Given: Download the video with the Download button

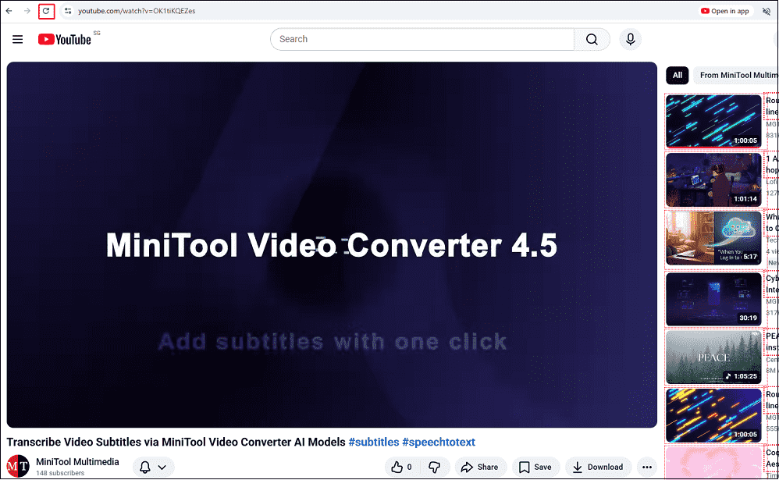Looking at the screenshot, I should point(598,466).
